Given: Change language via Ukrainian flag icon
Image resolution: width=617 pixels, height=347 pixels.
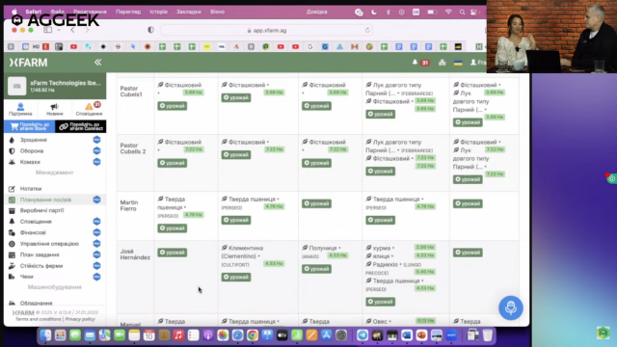Looking at the screenshot, I should pos(458,63).
